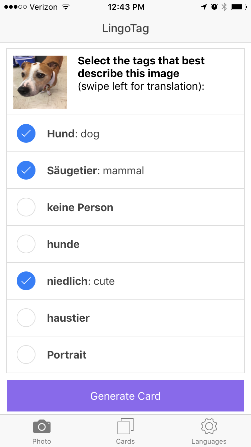The width and height of the screenshot is (251, 447).
Task: Tap the alarm clock status icon
Action: coord(215,7)
